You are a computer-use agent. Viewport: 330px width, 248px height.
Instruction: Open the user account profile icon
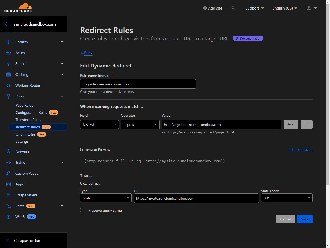coord(309,8)
